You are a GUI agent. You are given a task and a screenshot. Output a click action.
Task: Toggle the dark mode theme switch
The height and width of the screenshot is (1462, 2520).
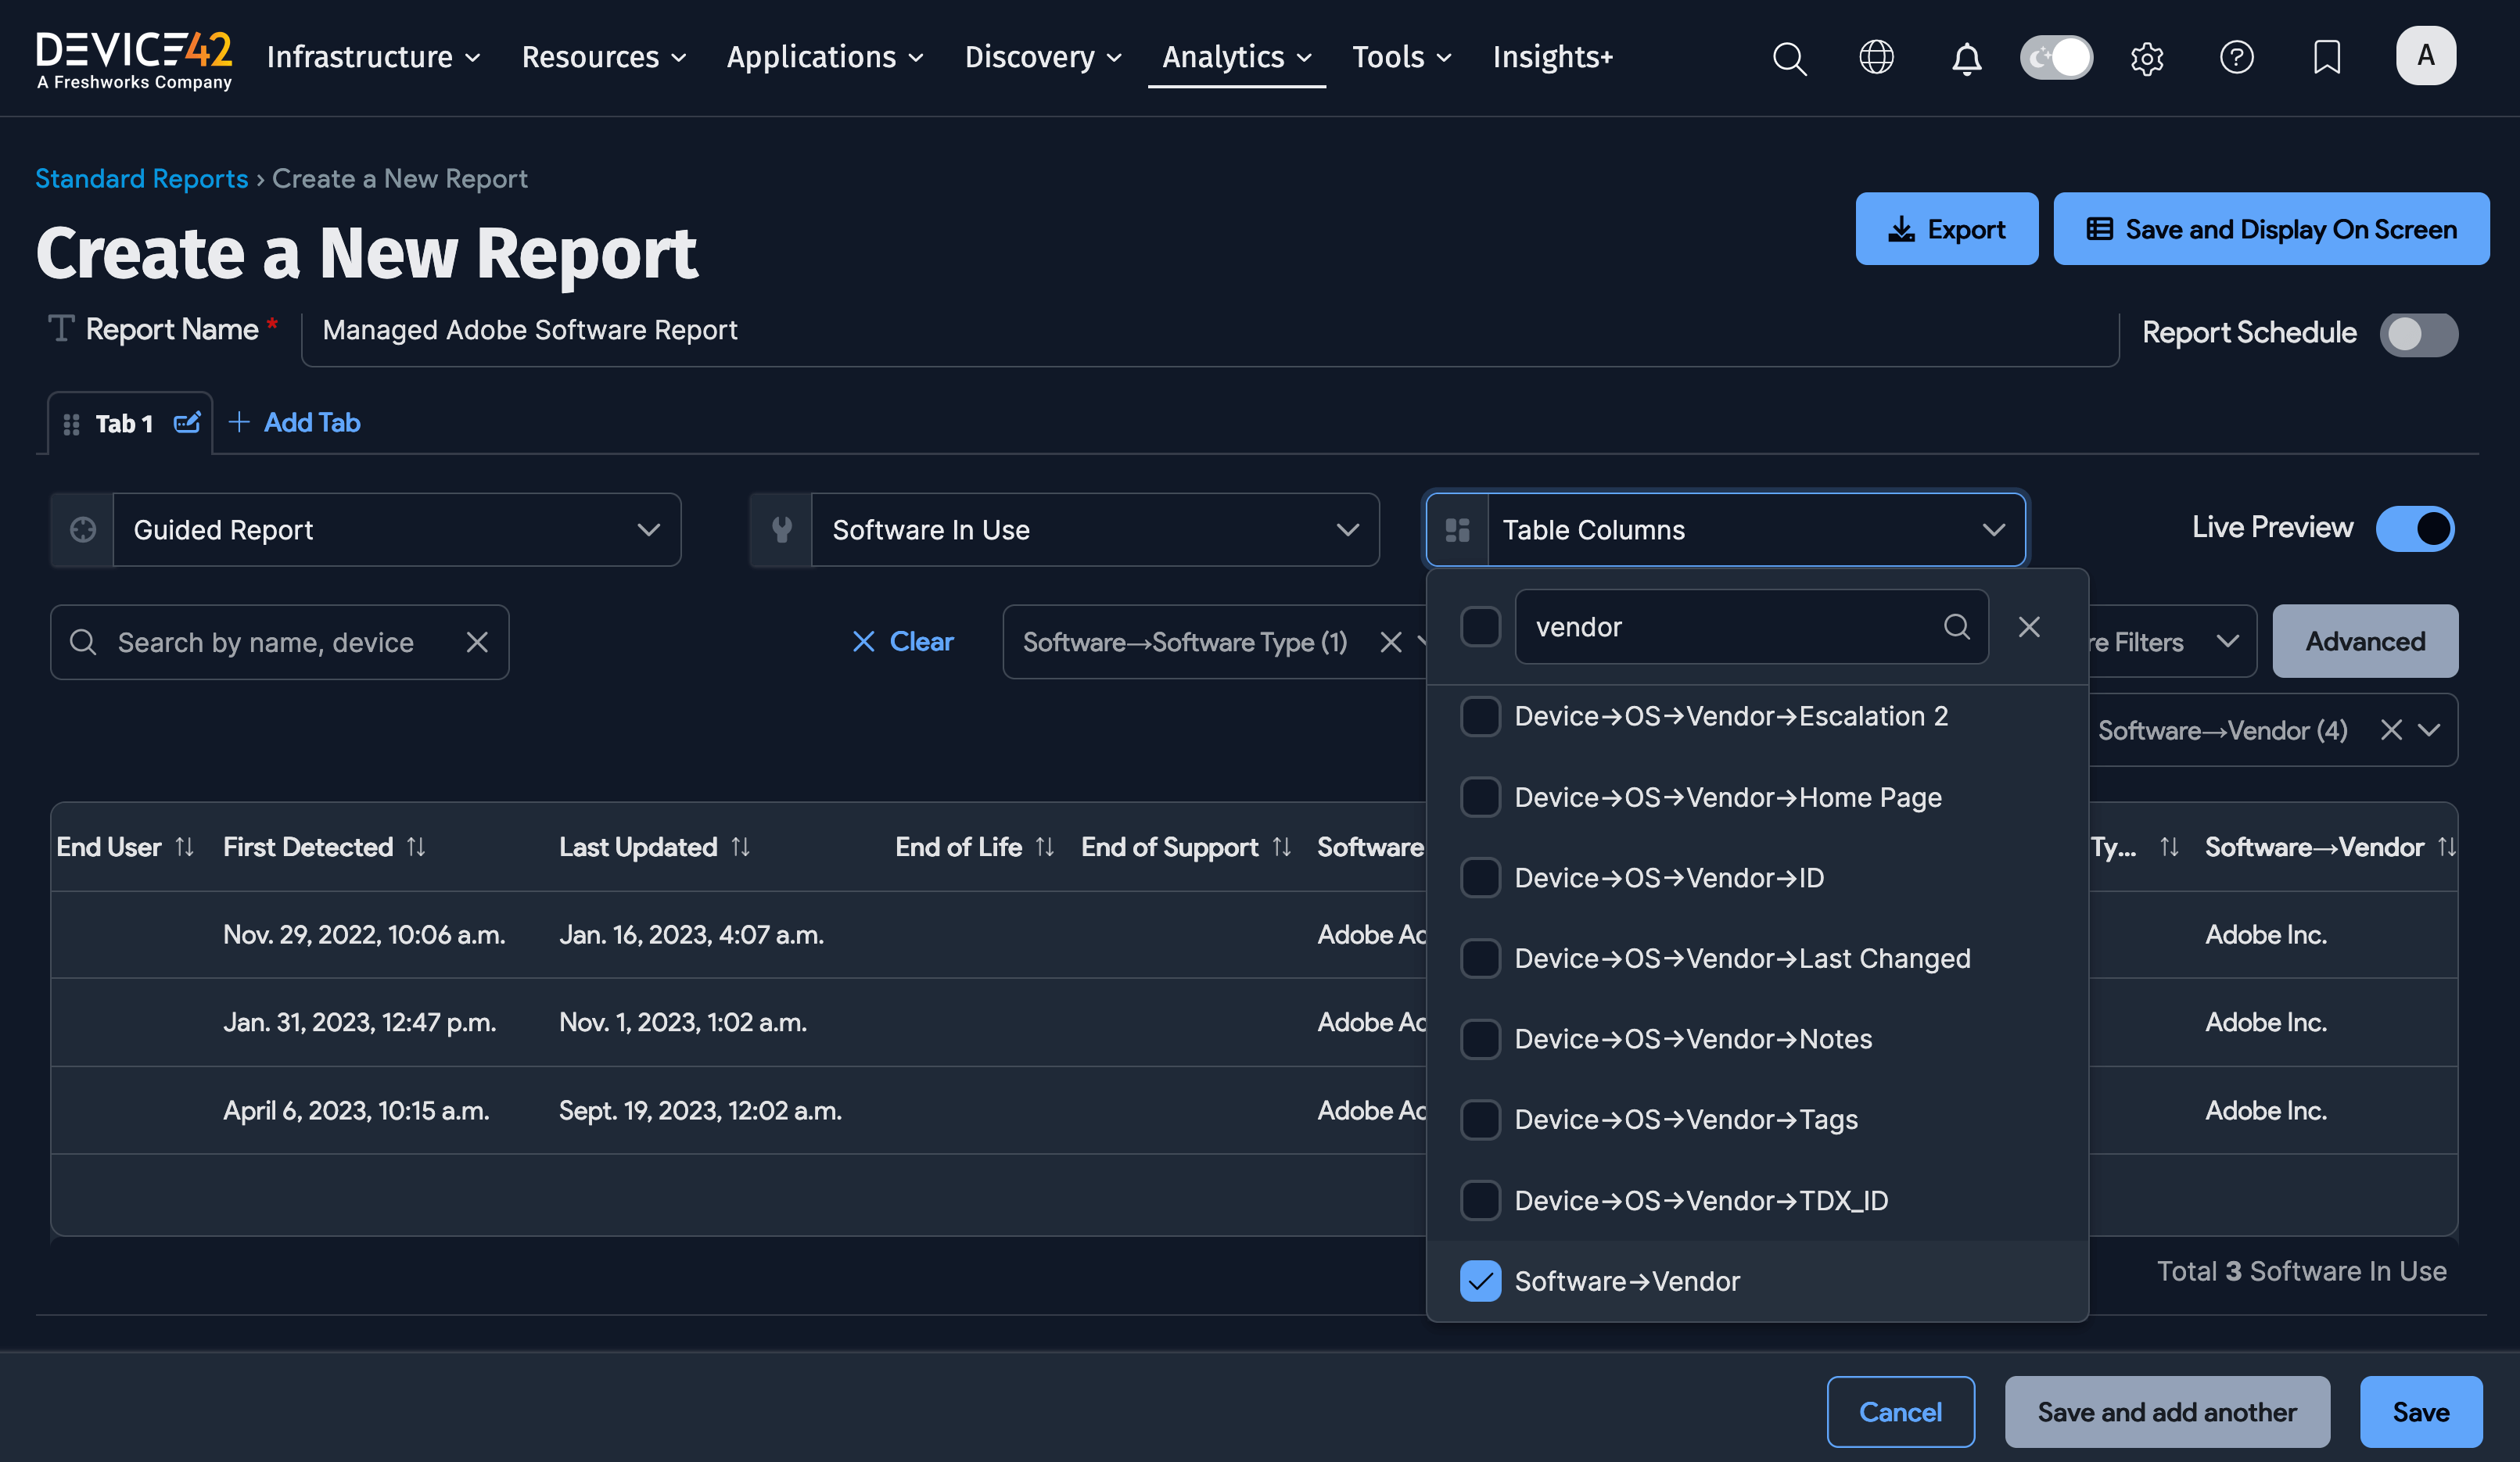(x=2056, y=57)
